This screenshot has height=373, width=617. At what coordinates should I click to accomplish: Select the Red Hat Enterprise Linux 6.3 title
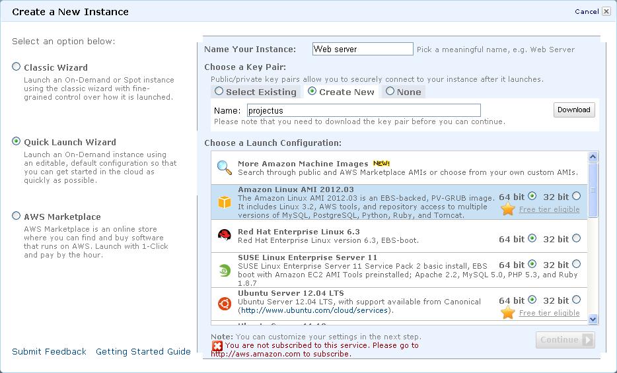[299, 232]
